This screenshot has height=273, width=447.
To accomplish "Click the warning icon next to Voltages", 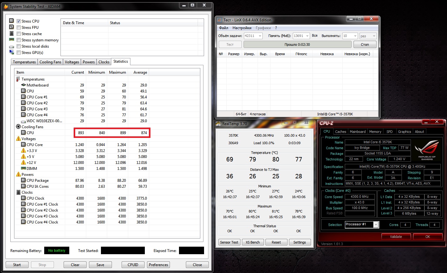I will tap(18, 139).
